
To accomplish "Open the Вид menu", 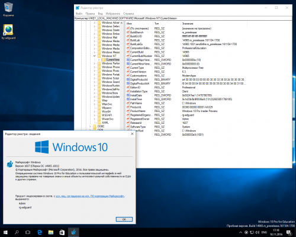I will [x=101, y=14].
